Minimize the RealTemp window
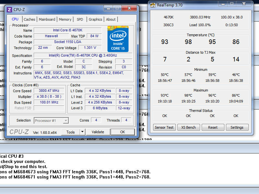Image resolution: width=259 pixels, height=194 pixels. pos(223,4)
